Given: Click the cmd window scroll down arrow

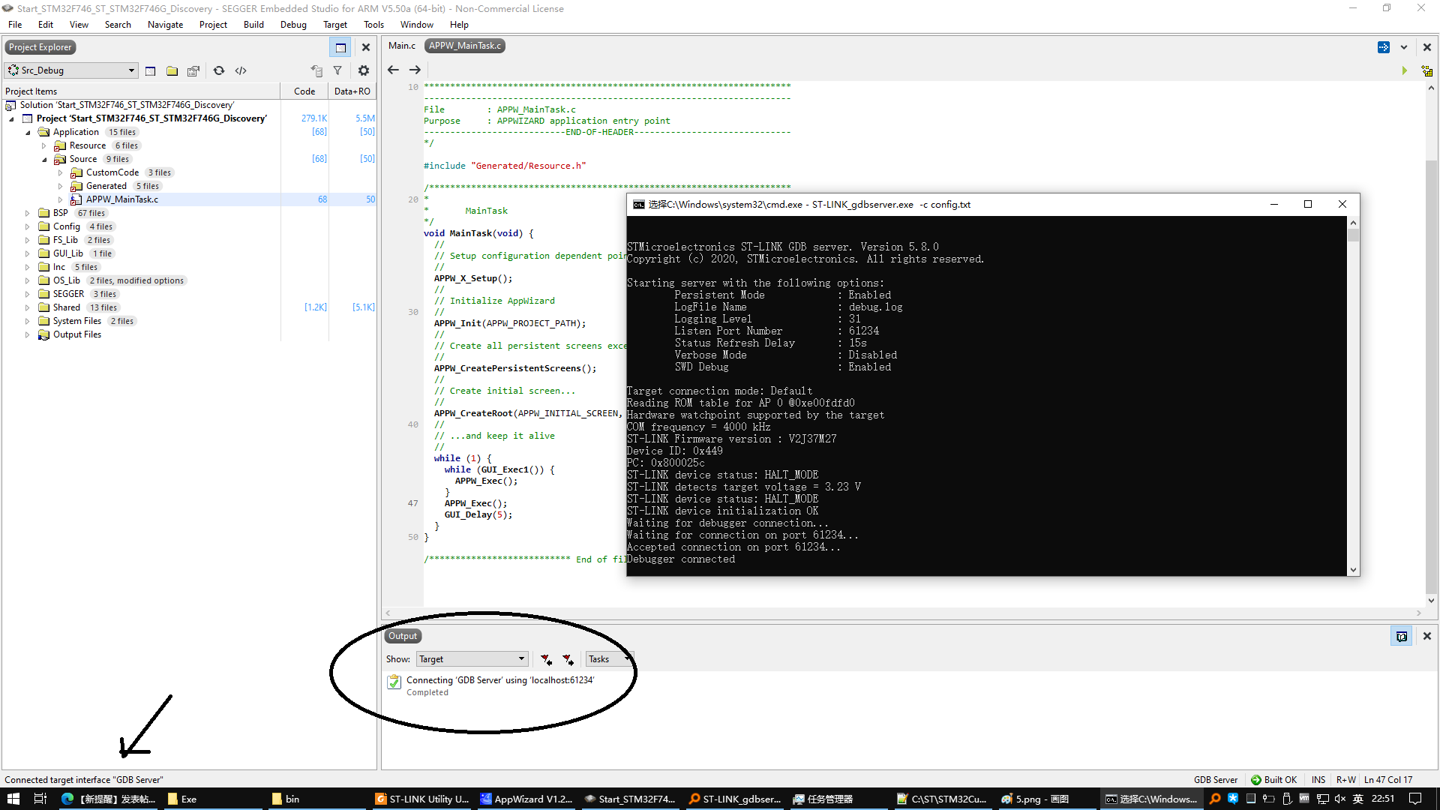Looking at the screenshot, I should pos(1353,570).
